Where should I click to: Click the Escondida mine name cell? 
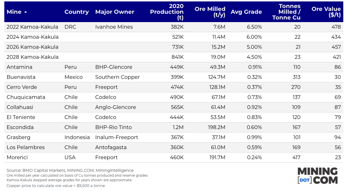20,127
